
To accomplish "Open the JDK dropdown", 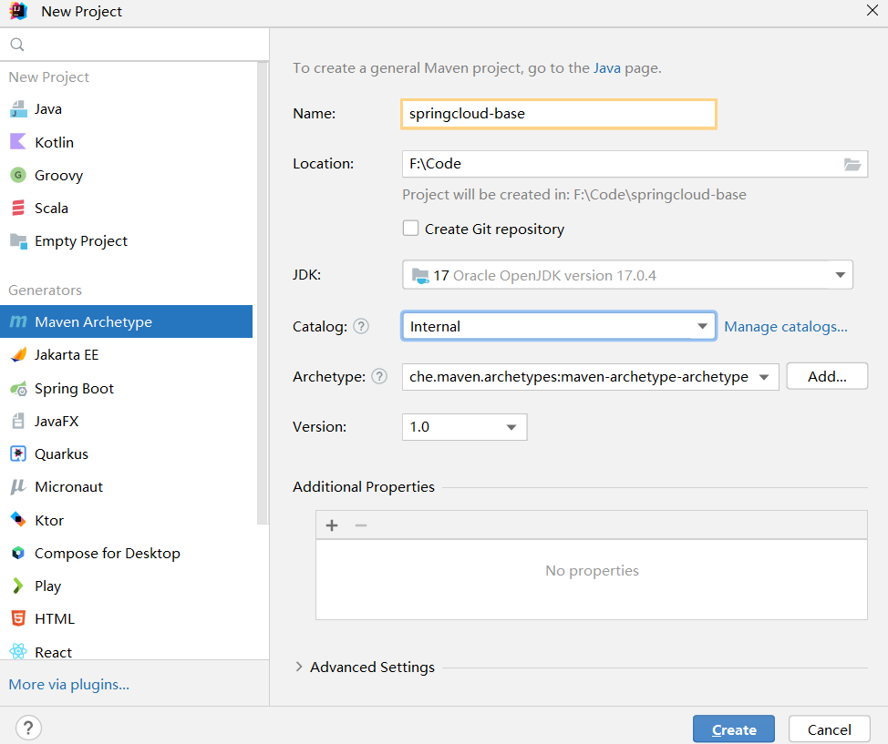I will (627, 275).
